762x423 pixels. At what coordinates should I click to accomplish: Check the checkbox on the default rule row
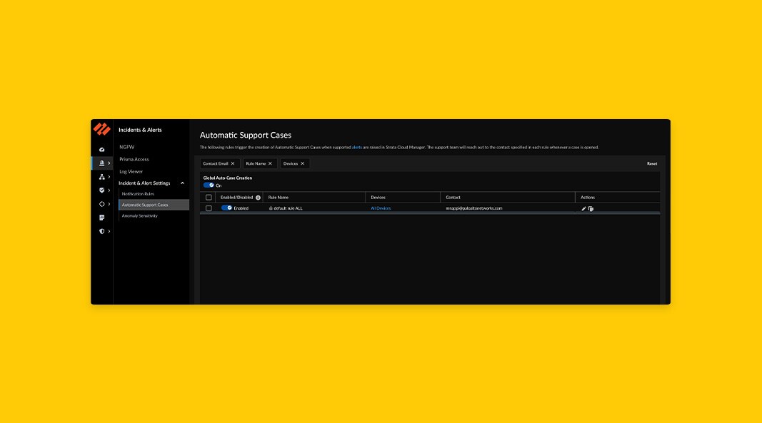209,208
